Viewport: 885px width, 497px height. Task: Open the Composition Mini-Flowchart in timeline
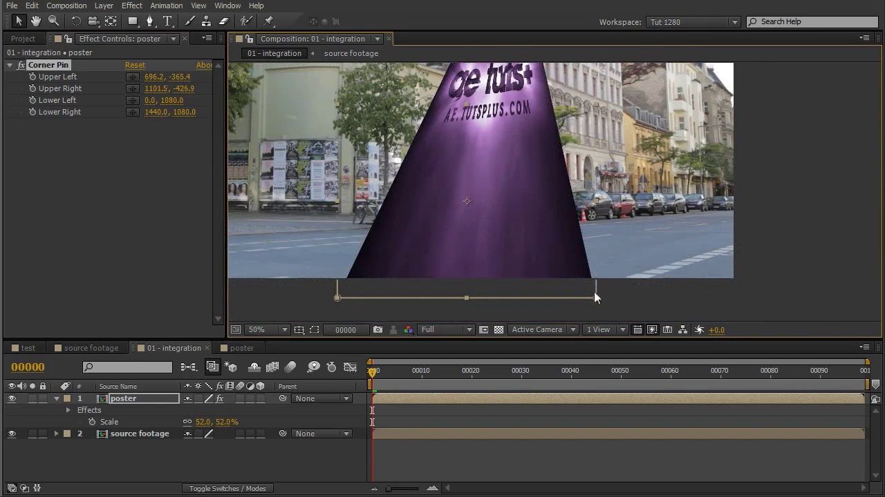188,367
